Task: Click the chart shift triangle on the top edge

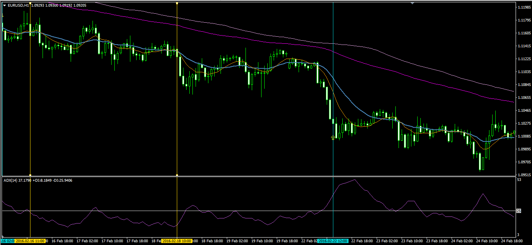Action: pyautogui.click(x=413, y=3)
